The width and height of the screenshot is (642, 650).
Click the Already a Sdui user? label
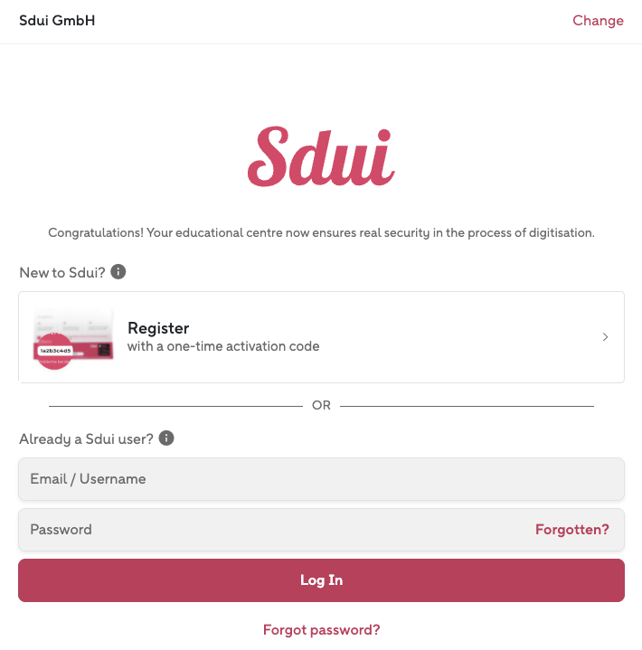(x=86, y=439)
